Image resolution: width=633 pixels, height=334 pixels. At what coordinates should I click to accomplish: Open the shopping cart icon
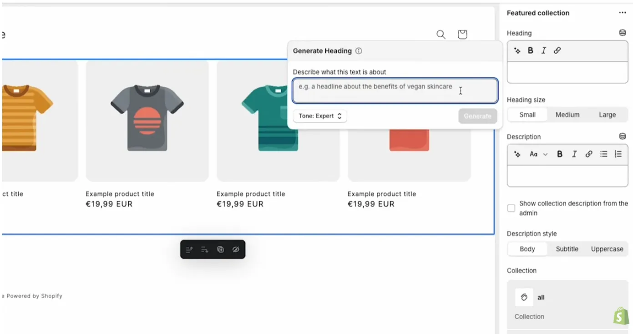click(462, 35)
